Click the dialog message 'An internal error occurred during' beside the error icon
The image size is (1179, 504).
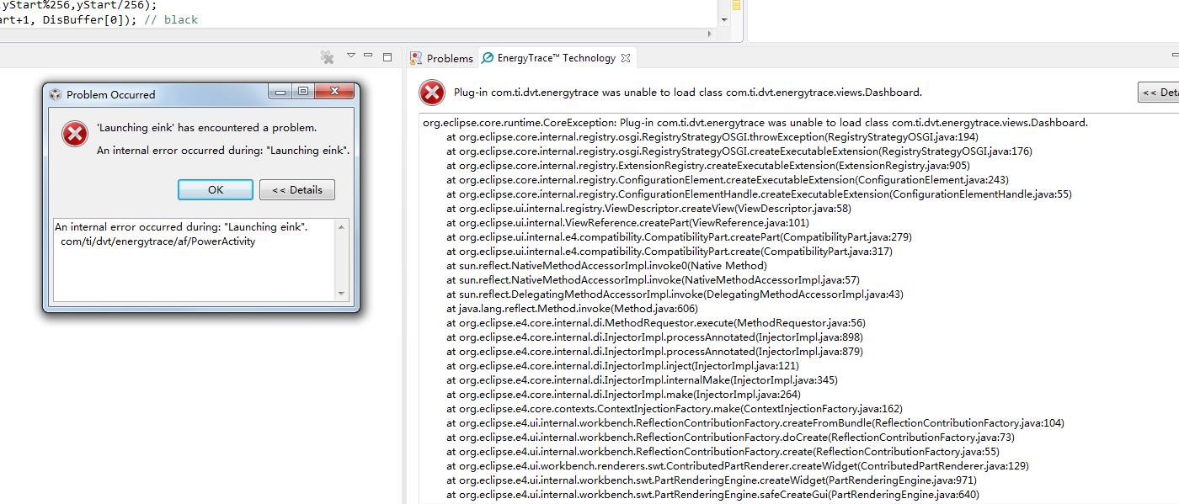[x=223, y=151]
